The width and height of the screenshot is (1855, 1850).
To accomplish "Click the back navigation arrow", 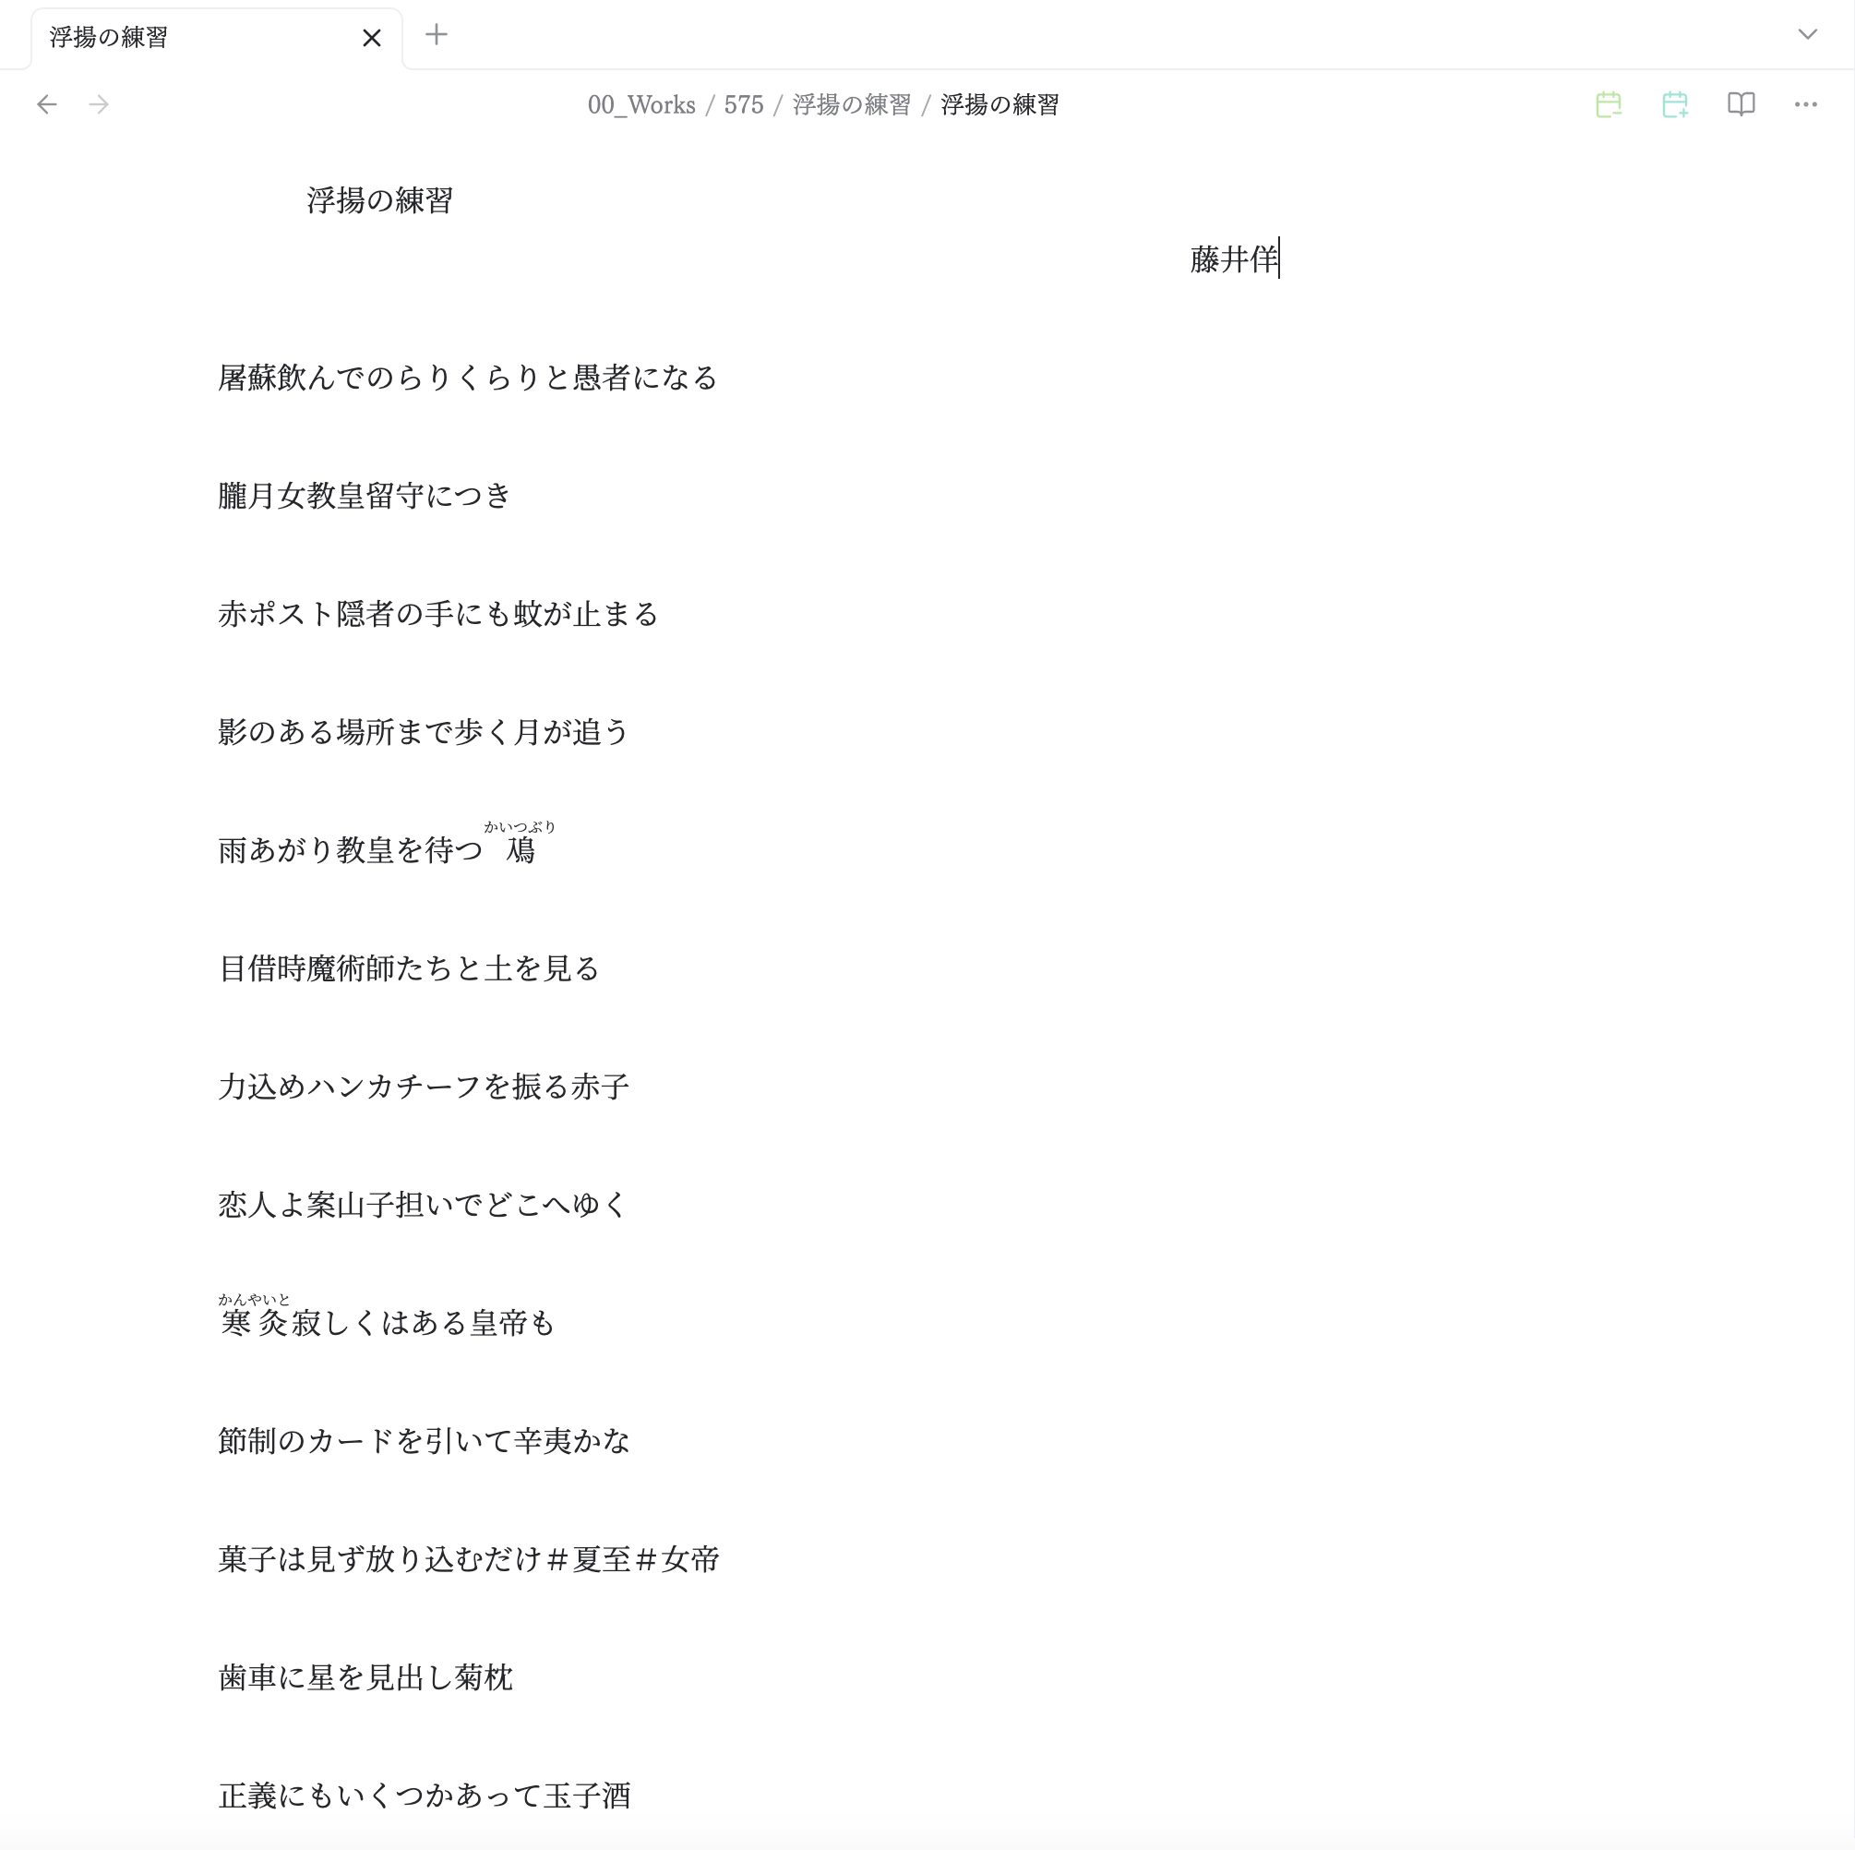I will tap(47, 105).
